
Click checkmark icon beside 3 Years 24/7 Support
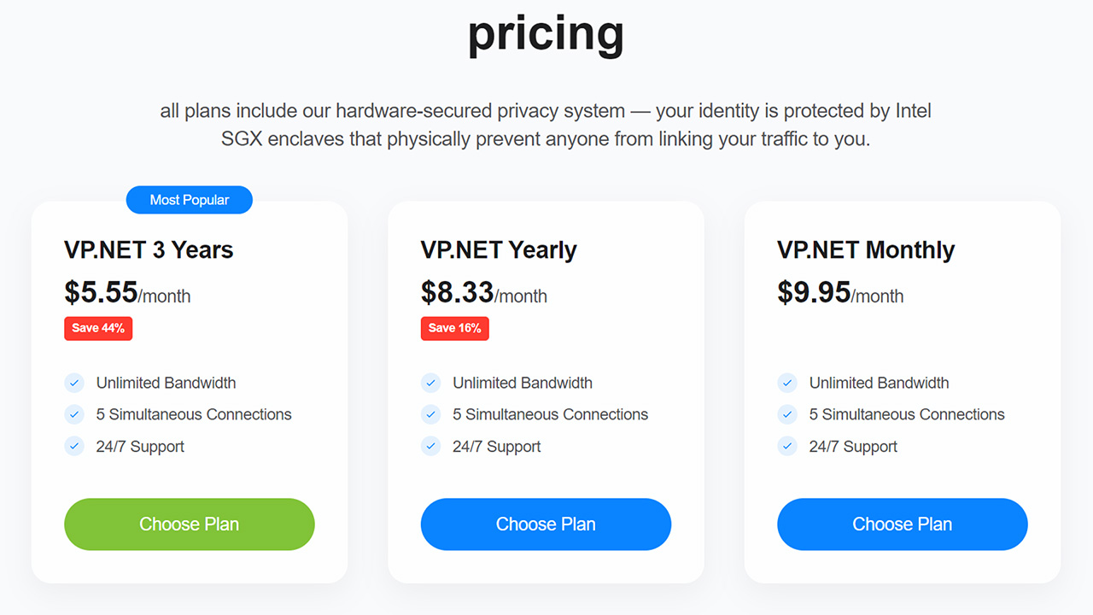pos(74,446)
